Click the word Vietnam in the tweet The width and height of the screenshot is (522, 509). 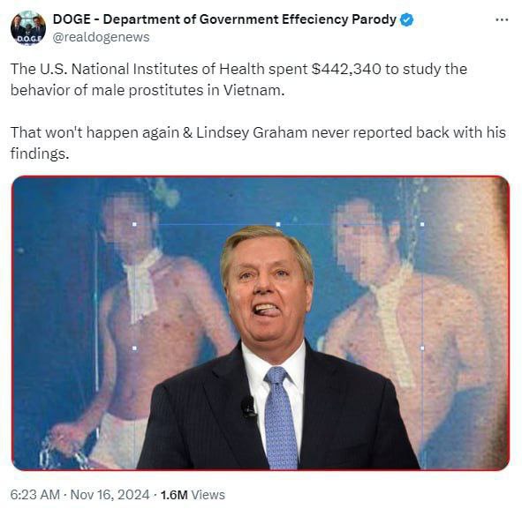[x=253, y=90]
